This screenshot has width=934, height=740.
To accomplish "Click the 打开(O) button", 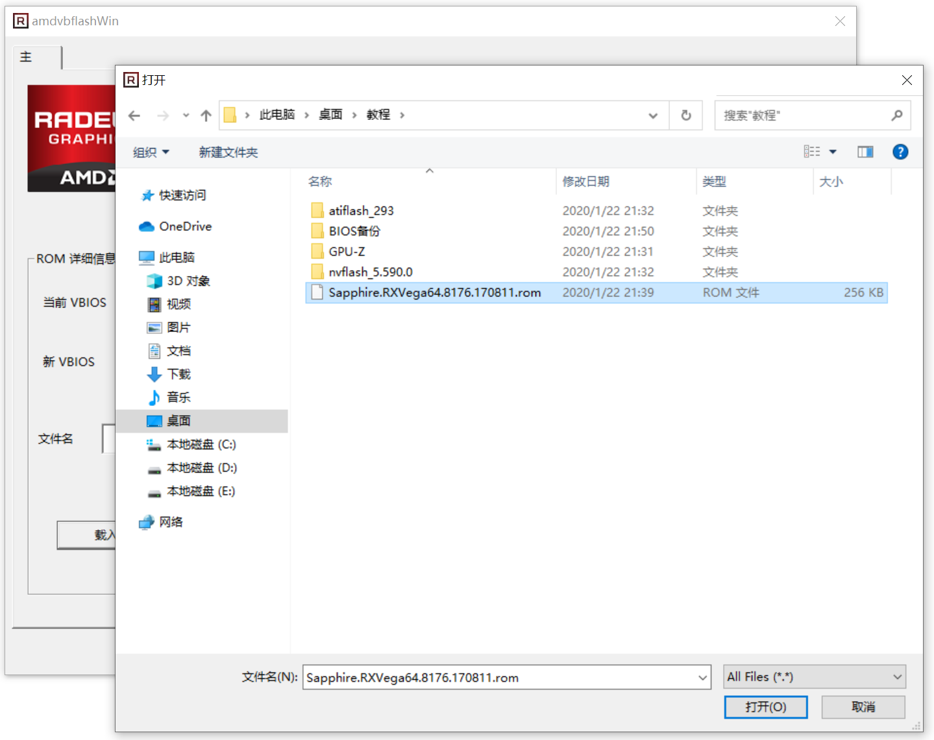I will pyautogui.click(x=766, y=707).
